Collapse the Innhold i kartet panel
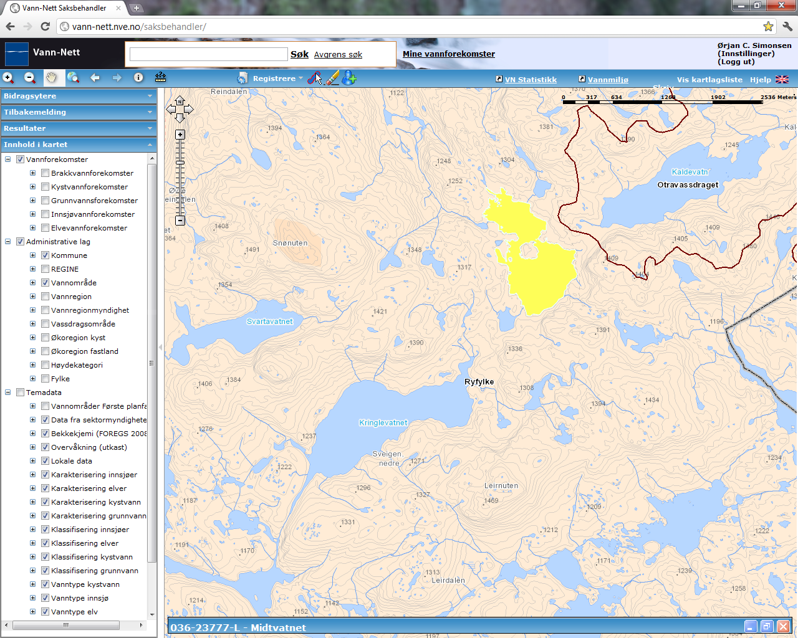This screenshot has width=798, height=638. pos(79,145)
